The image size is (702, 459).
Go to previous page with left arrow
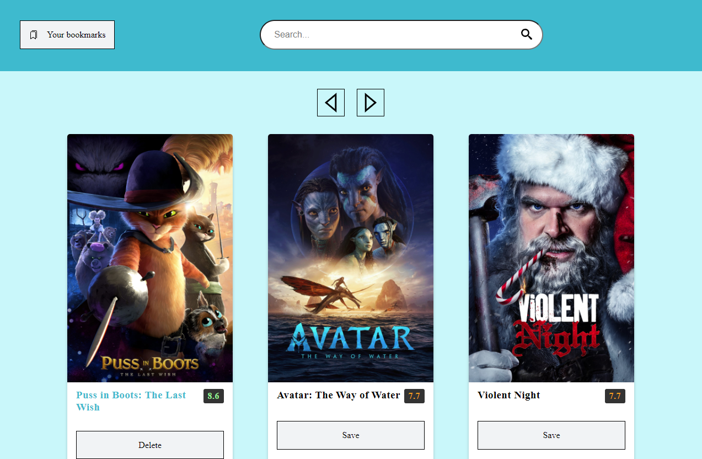[x=331, y=103]
